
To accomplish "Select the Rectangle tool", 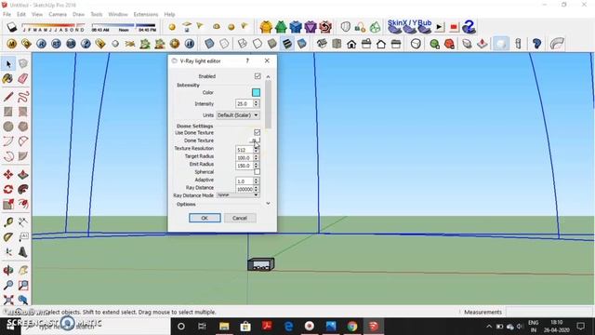I will 8,112.
